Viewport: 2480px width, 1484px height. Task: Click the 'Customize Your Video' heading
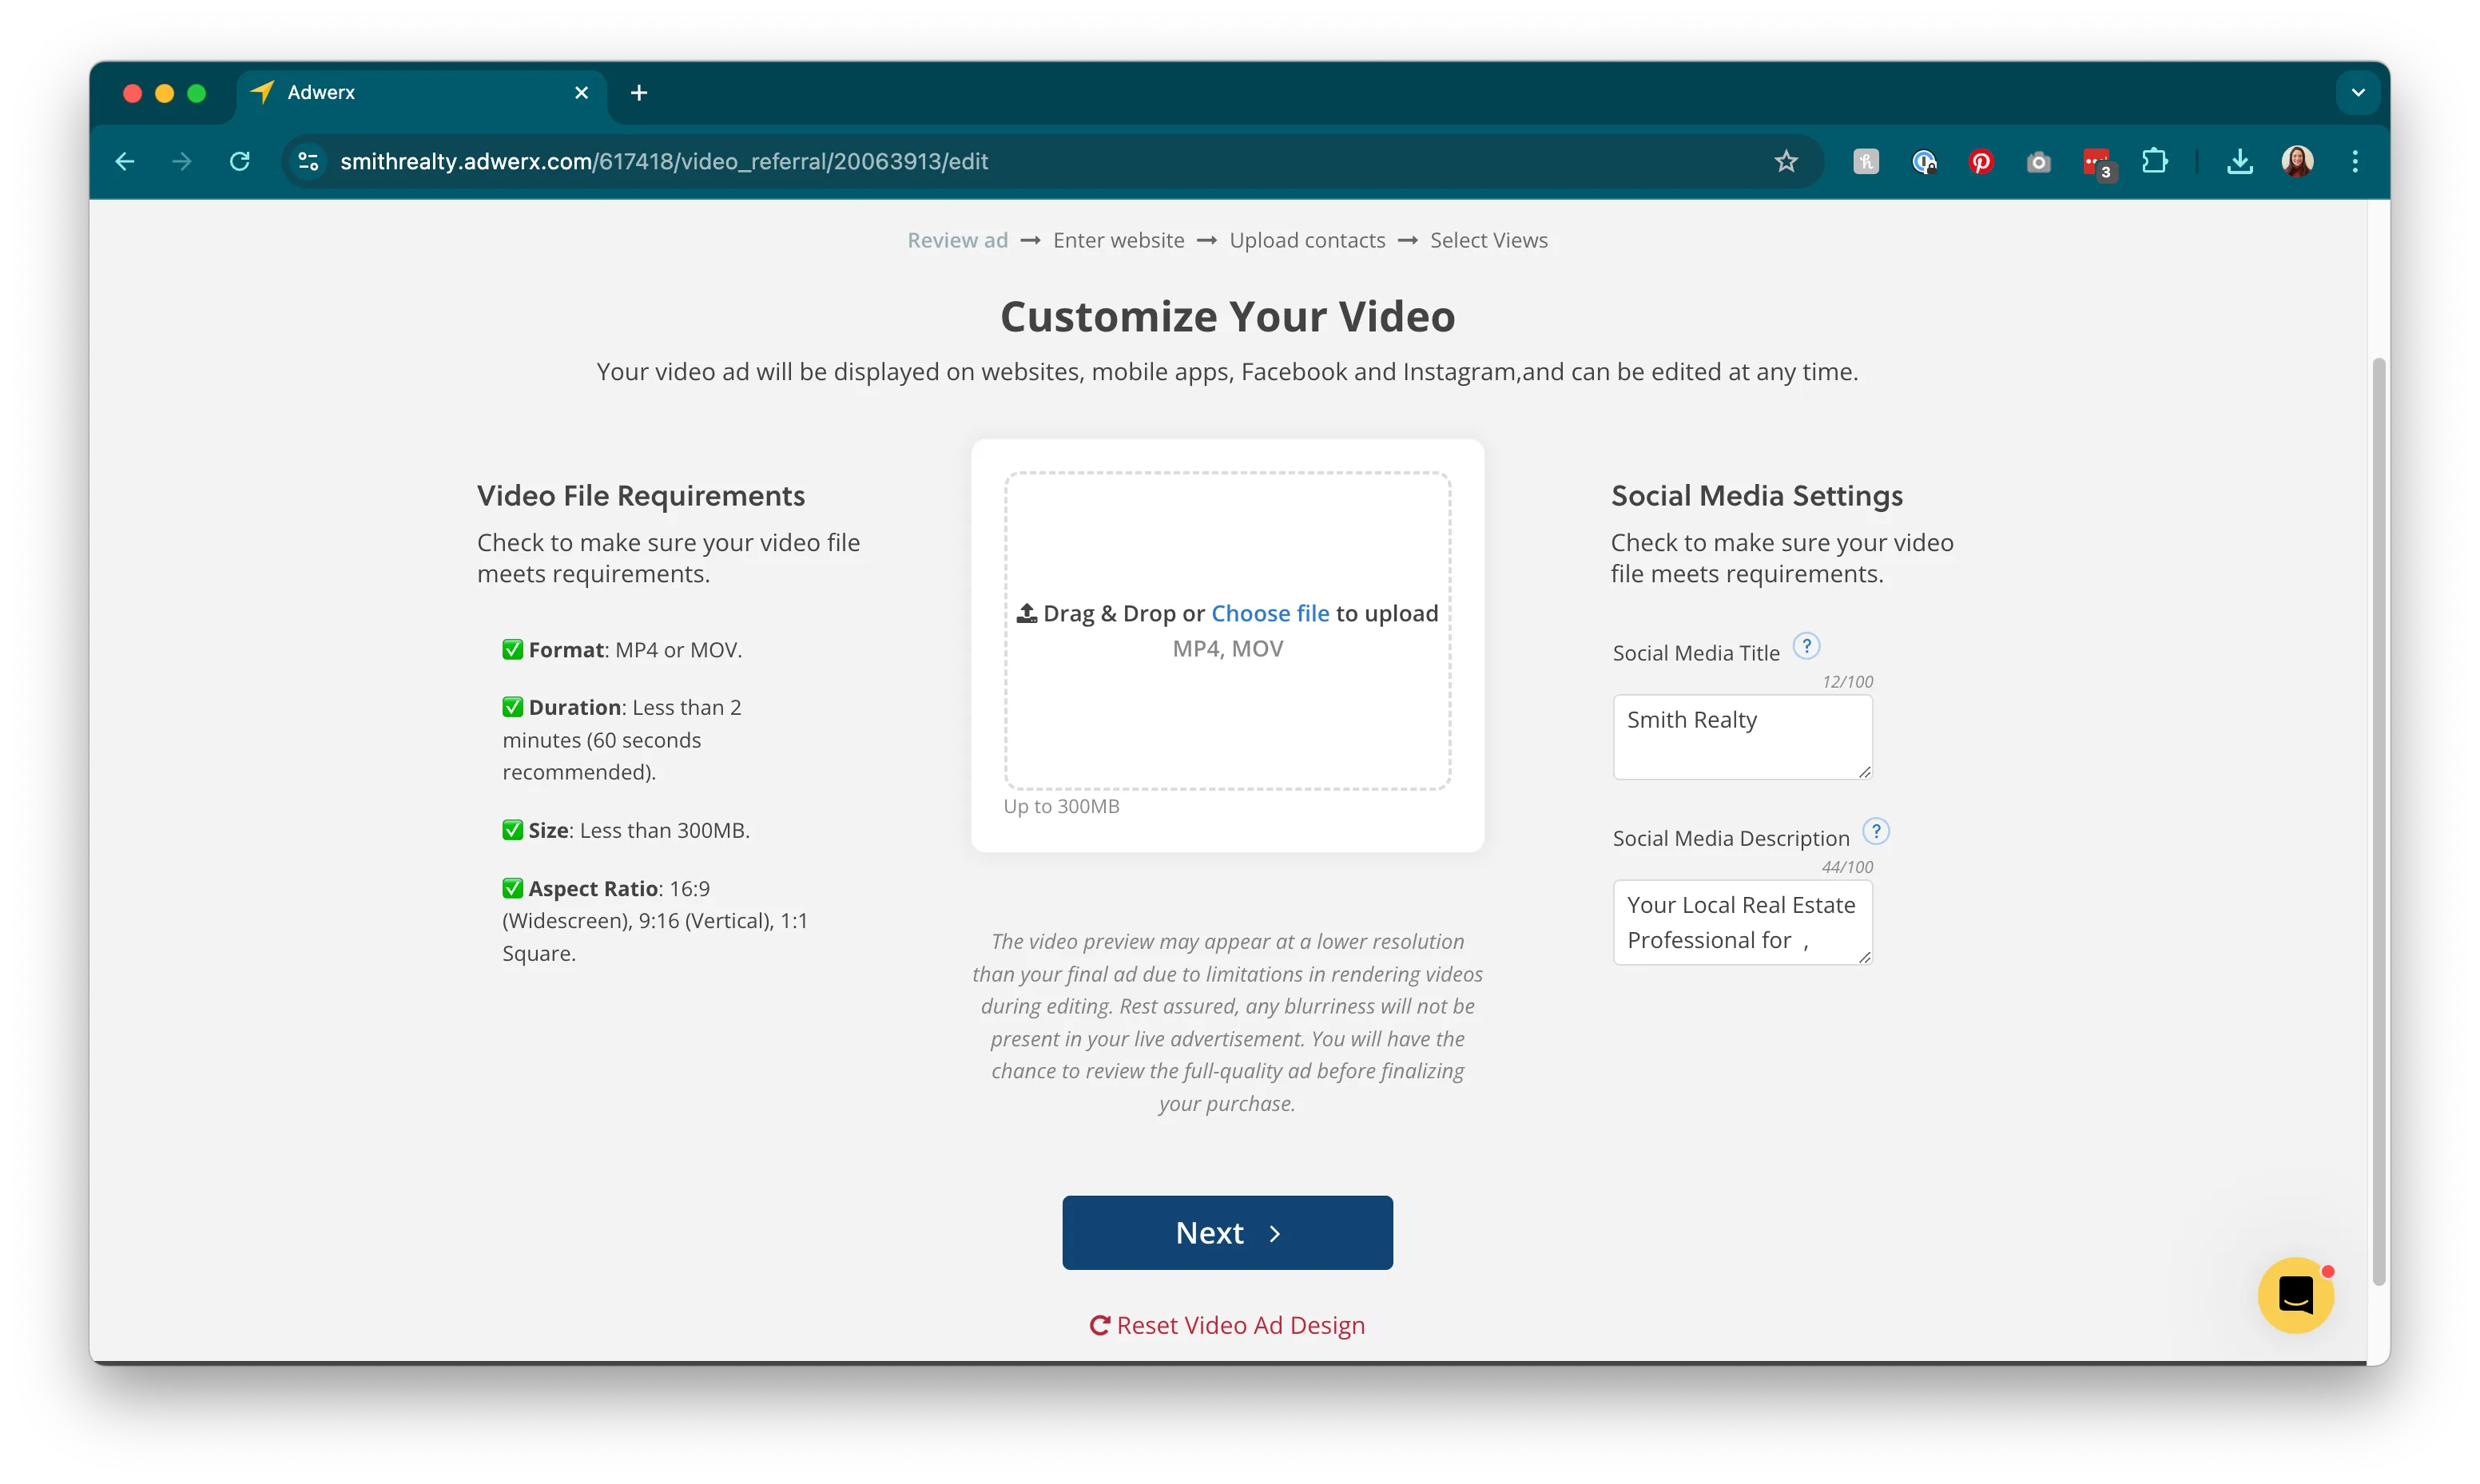[1227, 316]
